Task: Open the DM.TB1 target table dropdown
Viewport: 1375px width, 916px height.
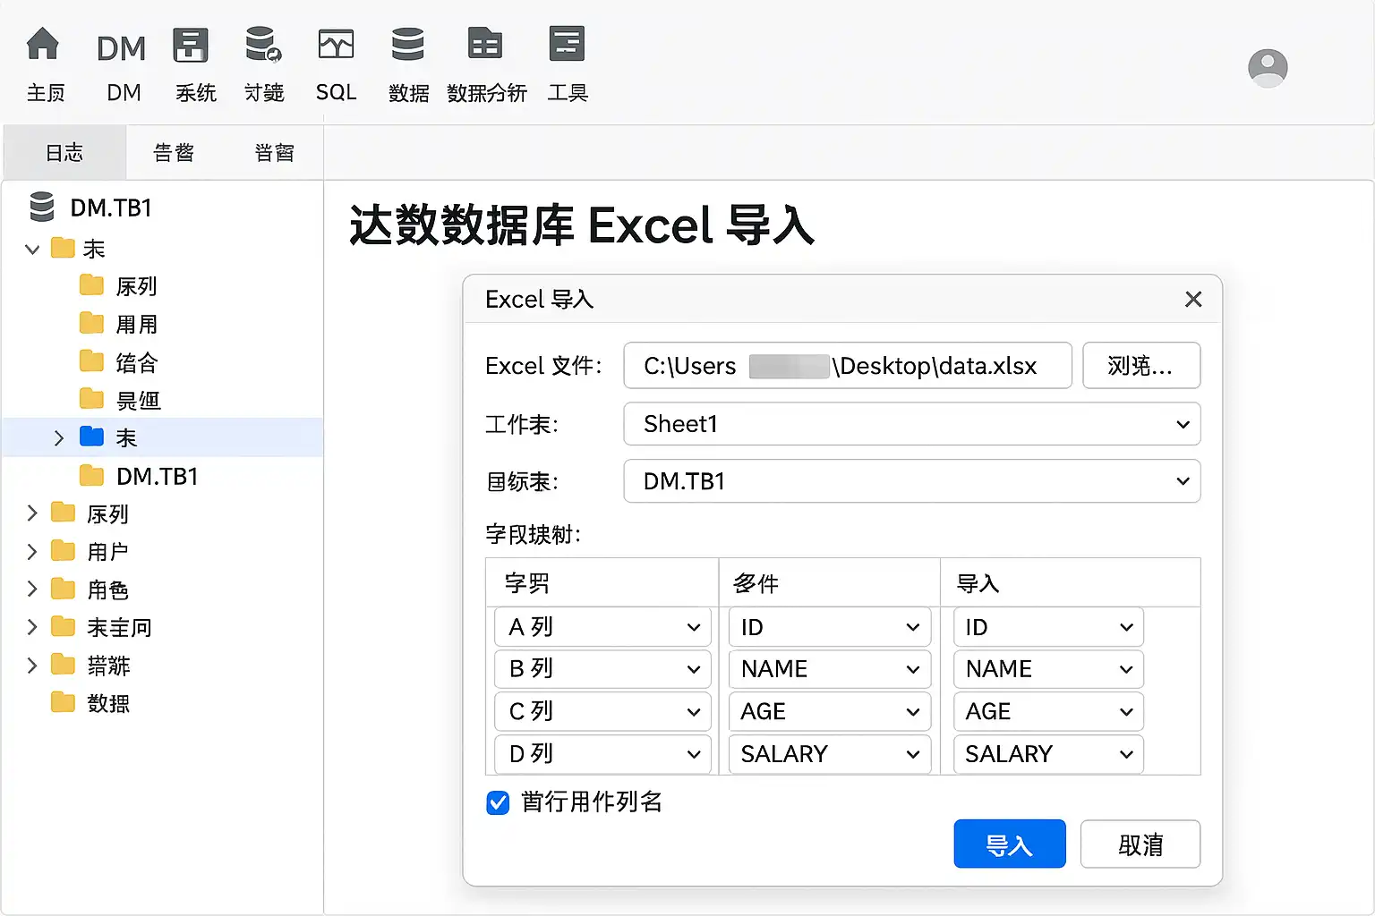Action: (x=912, y=481)
